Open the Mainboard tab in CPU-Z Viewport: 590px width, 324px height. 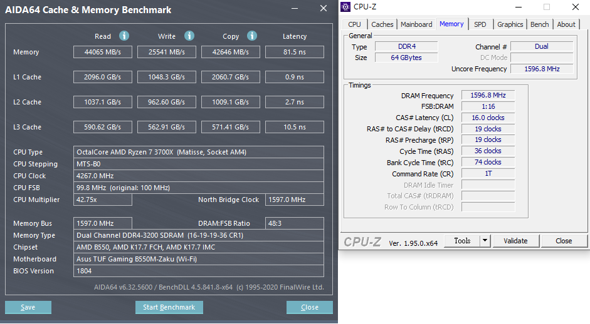pos(416,24)
